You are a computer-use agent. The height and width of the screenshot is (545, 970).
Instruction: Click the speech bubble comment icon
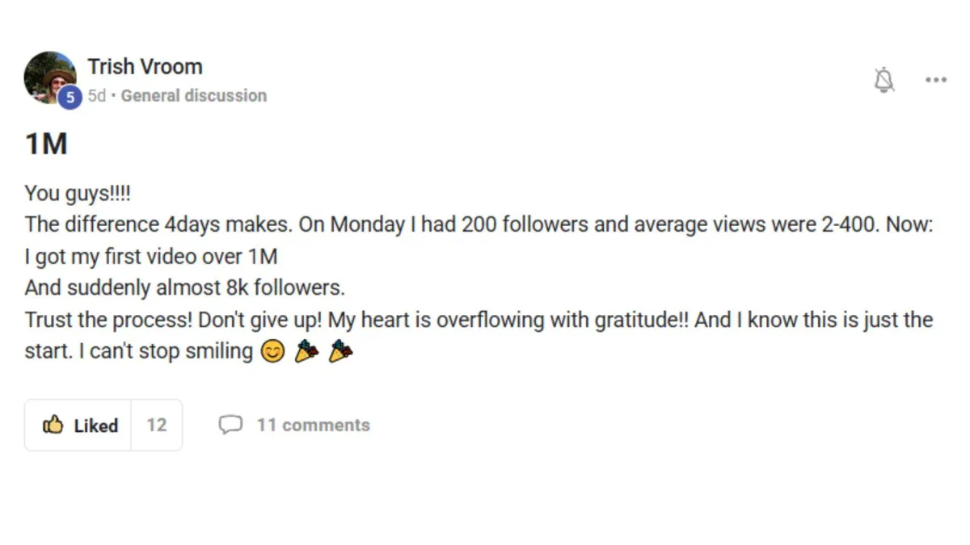(230, 425)
